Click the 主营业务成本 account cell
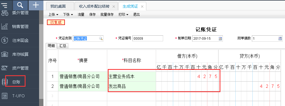285x106 pixels. tap(132, 76)
